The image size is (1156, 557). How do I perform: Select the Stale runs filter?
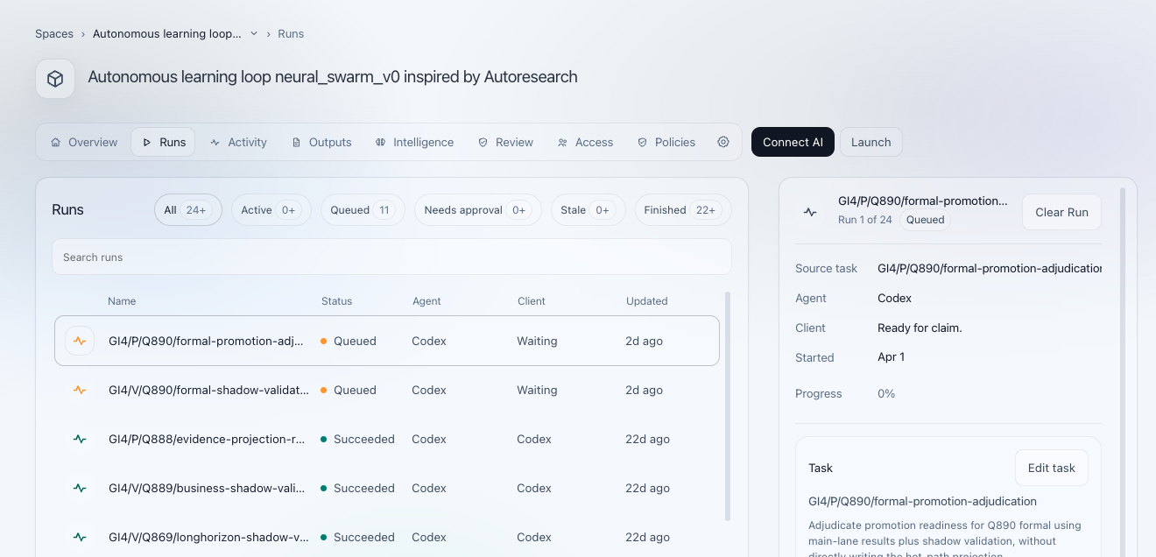coord(588,210)
